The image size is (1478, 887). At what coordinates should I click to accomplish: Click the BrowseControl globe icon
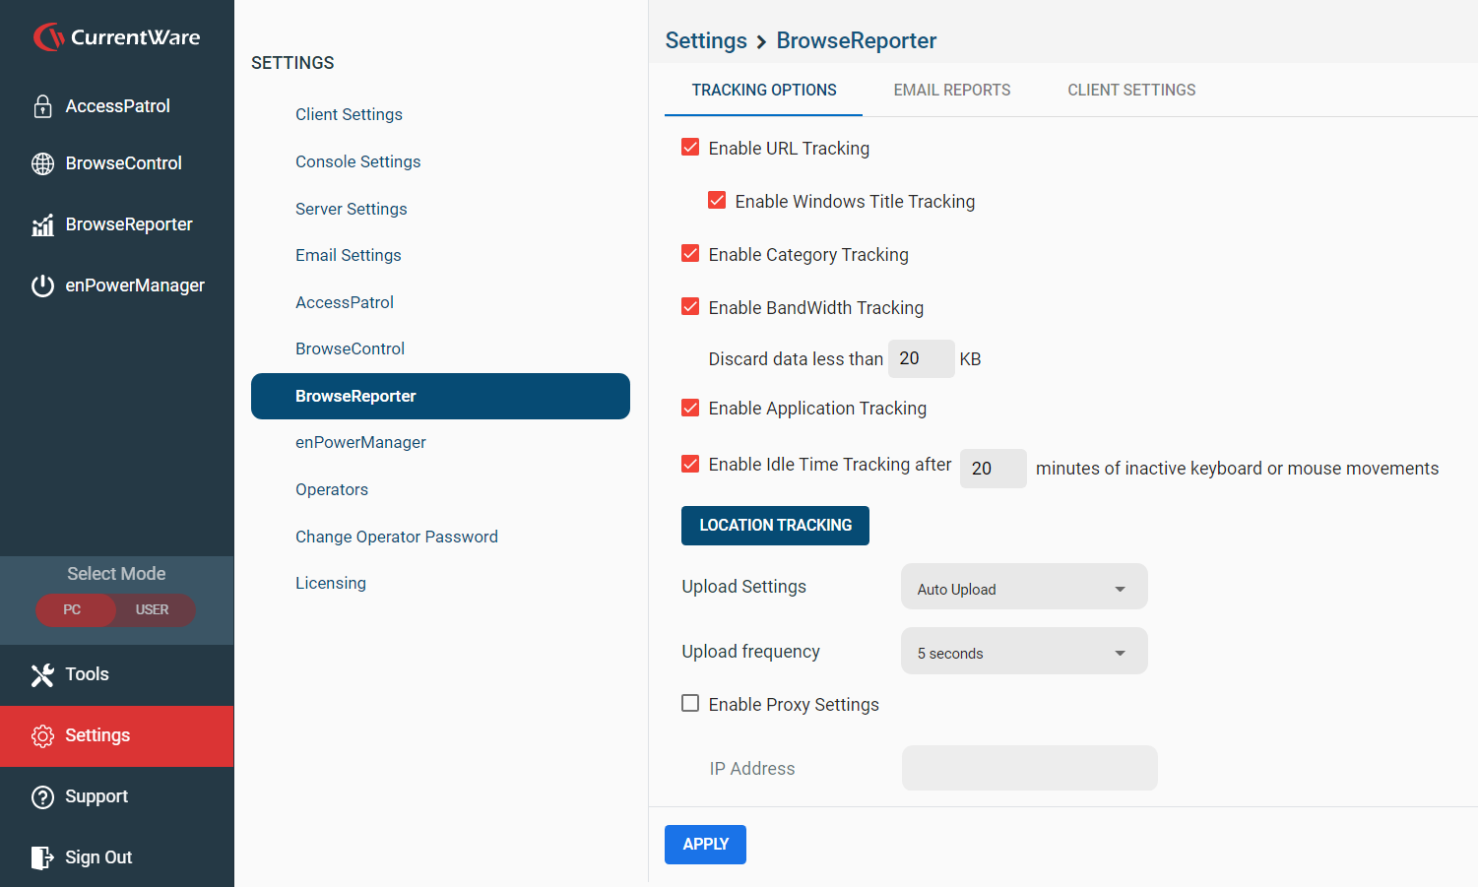tap(42, 163)
